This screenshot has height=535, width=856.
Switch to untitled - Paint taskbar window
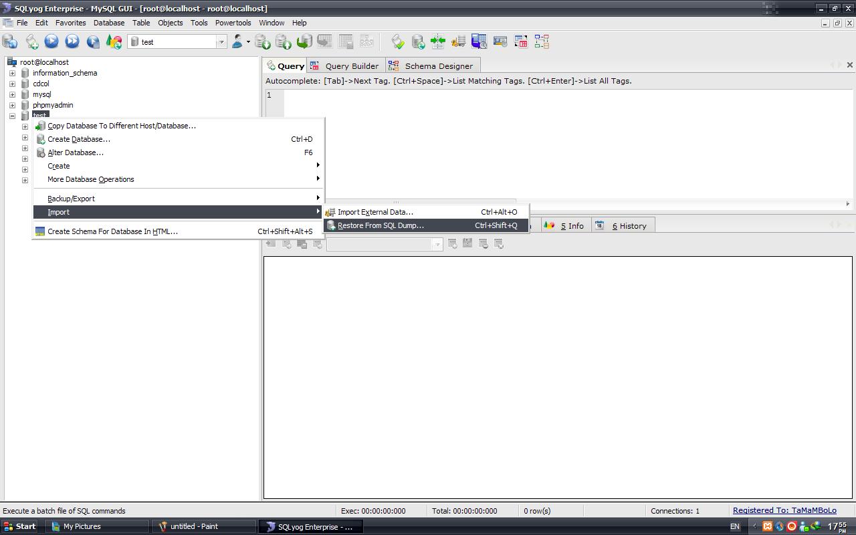coord(205,526)
